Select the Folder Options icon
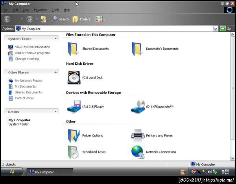This screenshot has height=184, width=236. [74, 135]
